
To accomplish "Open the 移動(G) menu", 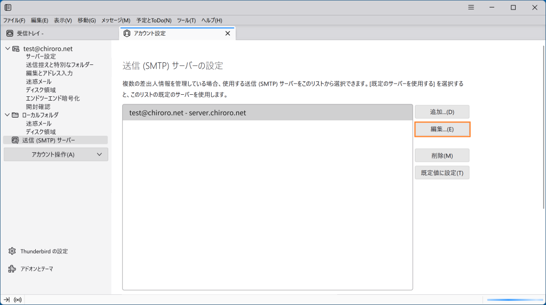I will tap(86, 21).
